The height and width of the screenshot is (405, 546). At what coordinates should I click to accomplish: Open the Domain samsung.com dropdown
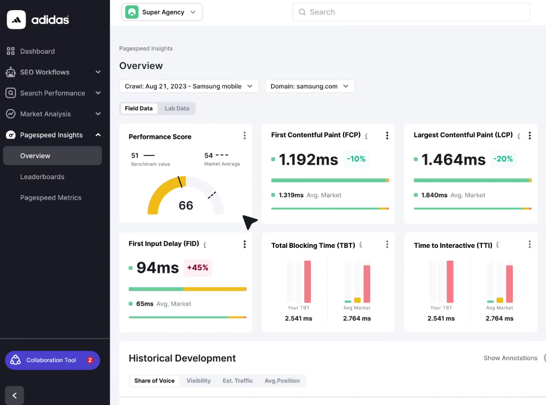tap(310, 86)
